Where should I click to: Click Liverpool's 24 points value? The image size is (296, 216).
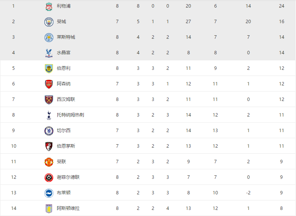(x=282, y=6)
